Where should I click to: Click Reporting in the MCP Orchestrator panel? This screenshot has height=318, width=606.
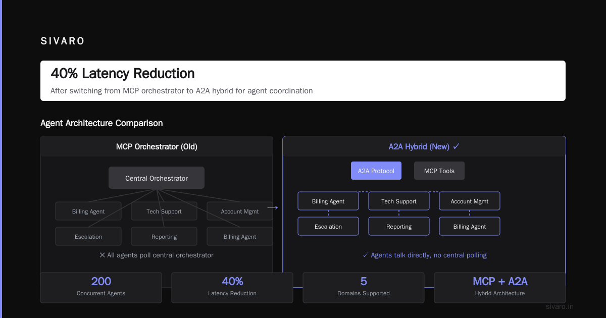[x=164, y=237]
